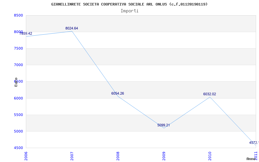Click the 8024.64 data label
This screenshot has width=259, height=162.
pyautogui.click(x=72, y=28)
